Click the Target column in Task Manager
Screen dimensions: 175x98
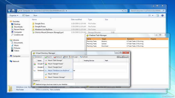point(114,39)
